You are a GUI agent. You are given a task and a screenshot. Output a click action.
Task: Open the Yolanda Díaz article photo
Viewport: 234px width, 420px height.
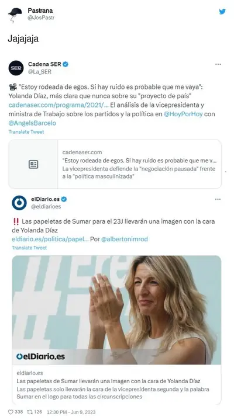click(x=116, y=310)
